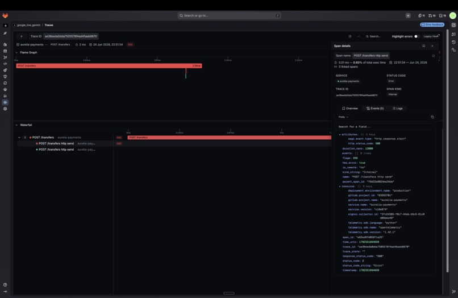458x298 pixels.
Task: Click the bottom drawer resize handle
Action: pos(228,293)
